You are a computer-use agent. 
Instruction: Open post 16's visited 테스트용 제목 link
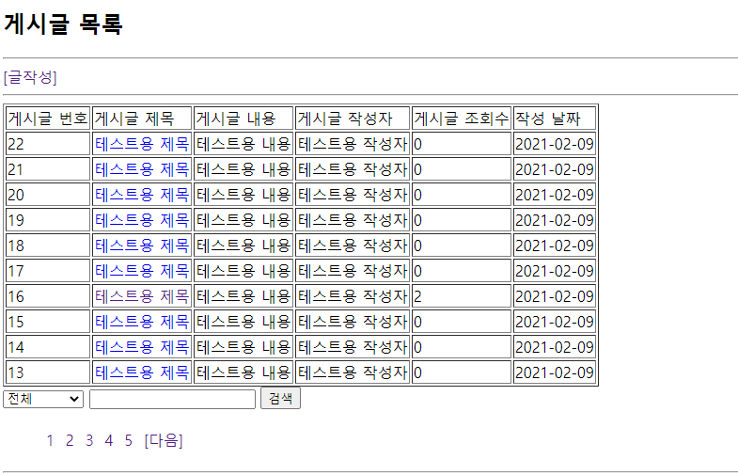click(x=142, y=296)
